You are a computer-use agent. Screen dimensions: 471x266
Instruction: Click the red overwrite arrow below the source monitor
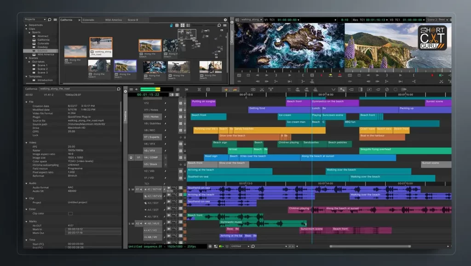[340, 75]
